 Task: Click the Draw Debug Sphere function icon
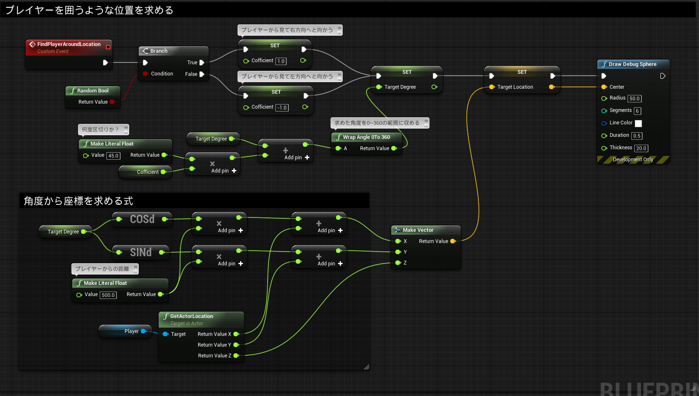tap(606, 64)
